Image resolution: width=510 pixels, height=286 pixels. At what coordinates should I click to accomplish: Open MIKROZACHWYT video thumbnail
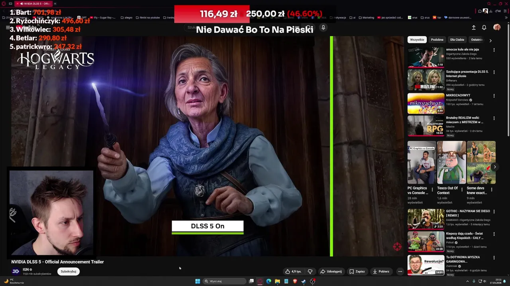[426, 103]
